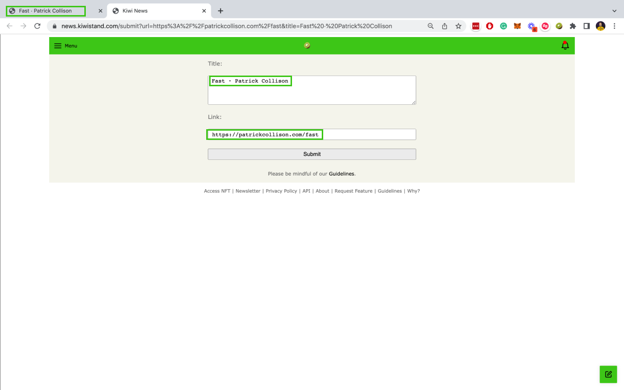This screenshot has width=624, height=390.
Task: Submit the story
Action: coord(312,154)
